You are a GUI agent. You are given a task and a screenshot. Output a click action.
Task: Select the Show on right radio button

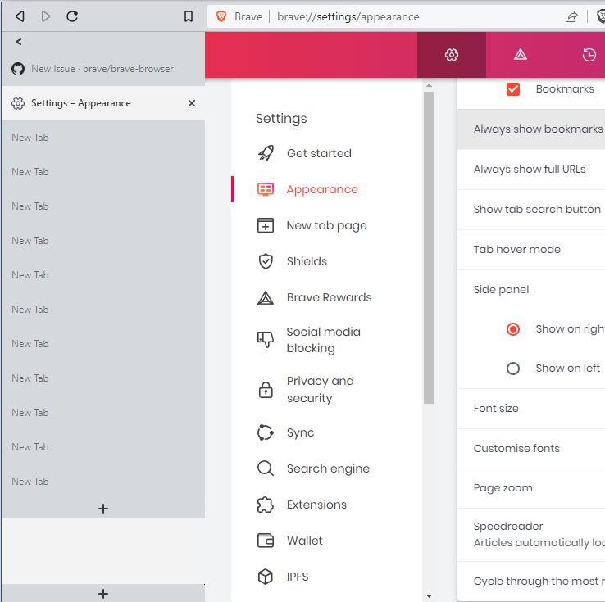point(513,329)
